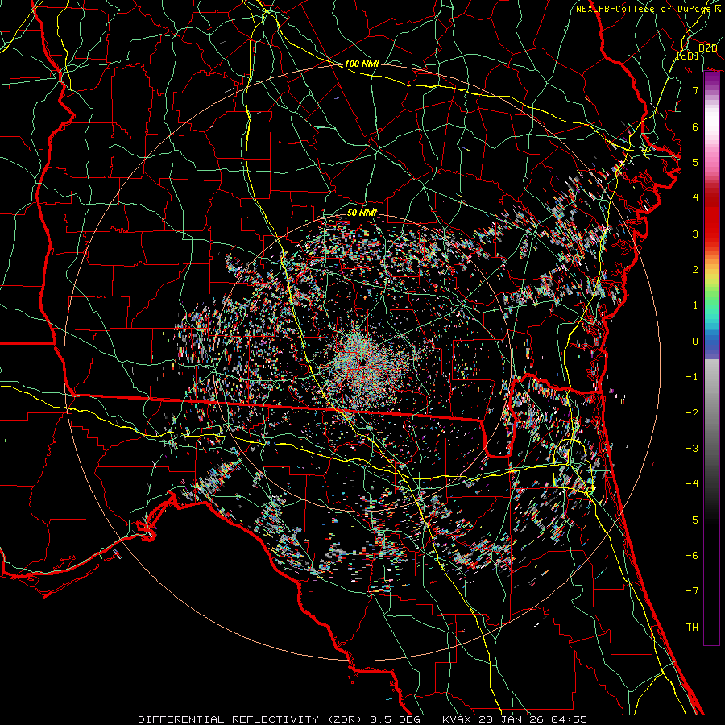Click the NEXLAB-College of DuPage credit text
725x725 pixels.
(x=648, y=9)
